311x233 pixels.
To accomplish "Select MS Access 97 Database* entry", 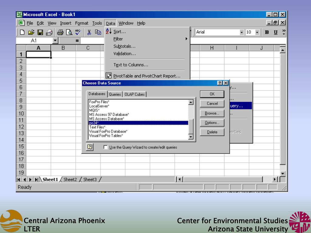I will click(x=138, y=114).
